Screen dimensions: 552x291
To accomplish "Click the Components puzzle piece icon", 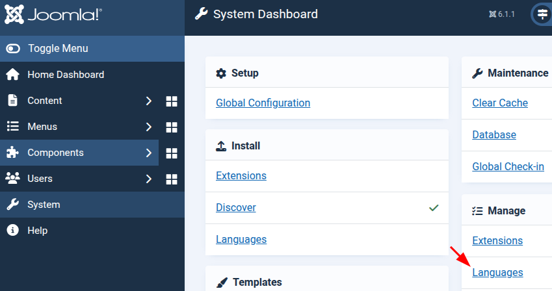I will (x=12, y=153).
